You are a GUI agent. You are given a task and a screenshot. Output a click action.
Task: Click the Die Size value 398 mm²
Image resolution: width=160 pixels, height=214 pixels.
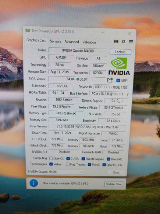[x=98, y=66]
